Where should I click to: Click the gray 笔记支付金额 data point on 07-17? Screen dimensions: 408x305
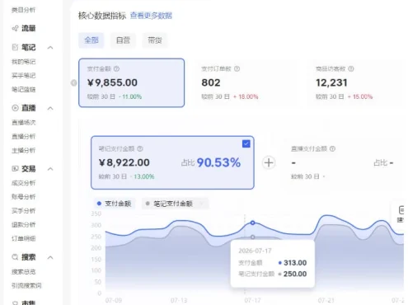pyautogui.click(x=252, y=237)
